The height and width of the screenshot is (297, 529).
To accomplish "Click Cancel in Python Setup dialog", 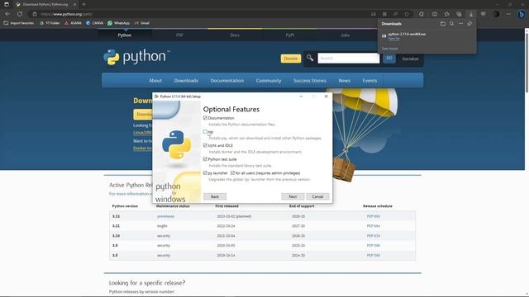I will [x=317, y=196].
